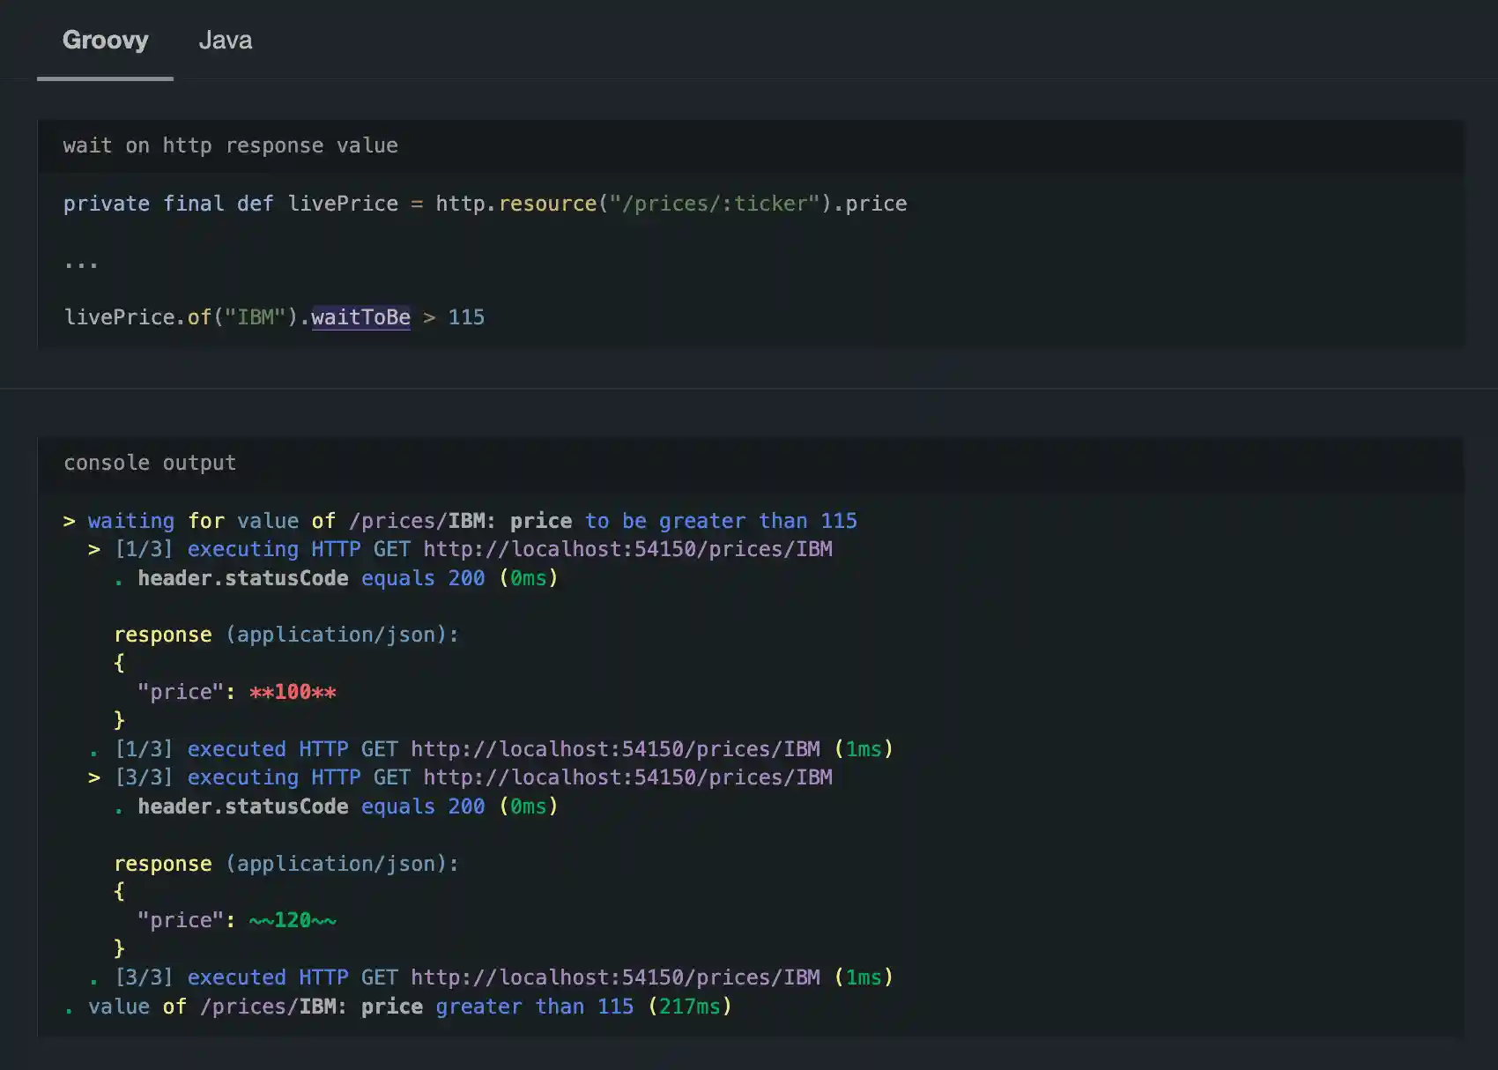Select the livePrice variable definition line
The width and height of the screenshot is (1498, 1070).
pyautogui.click(x=485, y=203)
